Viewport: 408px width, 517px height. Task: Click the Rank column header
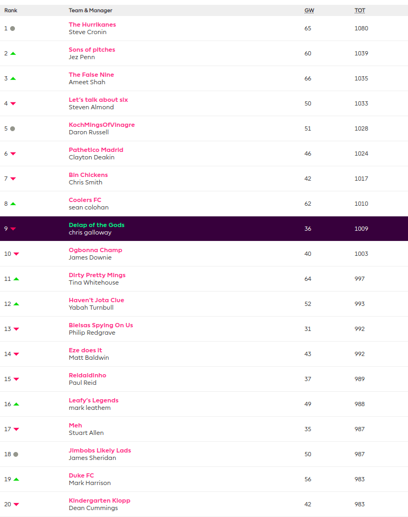tap(11, 11)
